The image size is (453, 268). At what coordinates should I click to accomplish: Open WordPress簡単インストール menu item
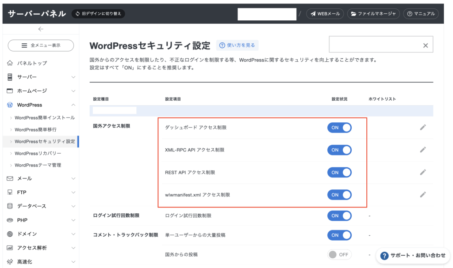(x=45, y=118)
